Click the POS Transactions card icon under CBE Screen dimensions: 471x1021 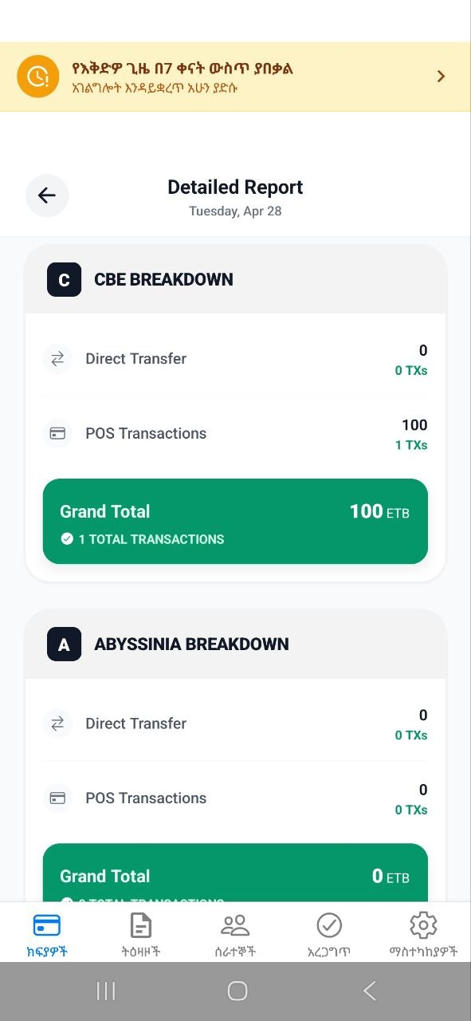pyautogui.click(x=57, y=433)
